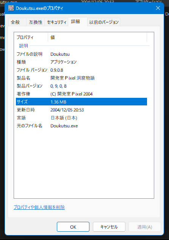Select the ファイルの説明 row

[81, 54]
